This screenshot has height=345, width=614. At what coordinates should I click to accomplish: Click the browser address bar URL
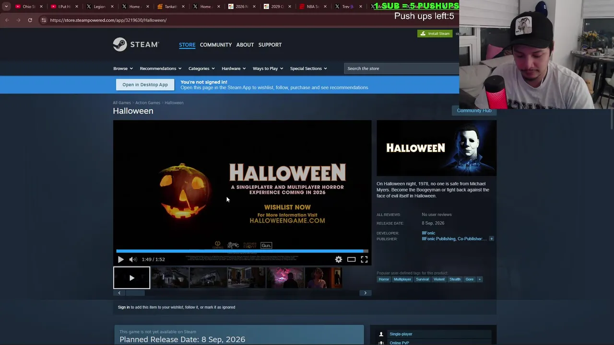point(108,20)
